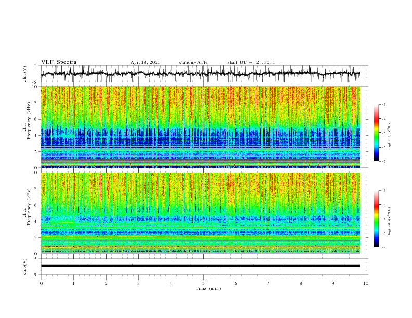The height and width of the screenshot is (318, 412).
Task: Click the ch.2 colorbar "log(PSD)(V²/Hz)" label
Action: [389, 221]
